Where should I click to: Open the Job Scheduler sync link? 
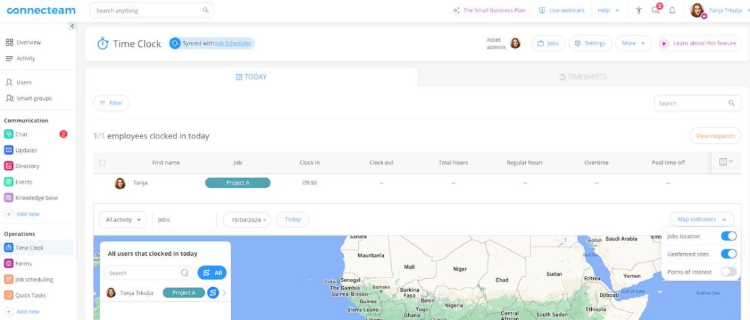pos(233,43)
